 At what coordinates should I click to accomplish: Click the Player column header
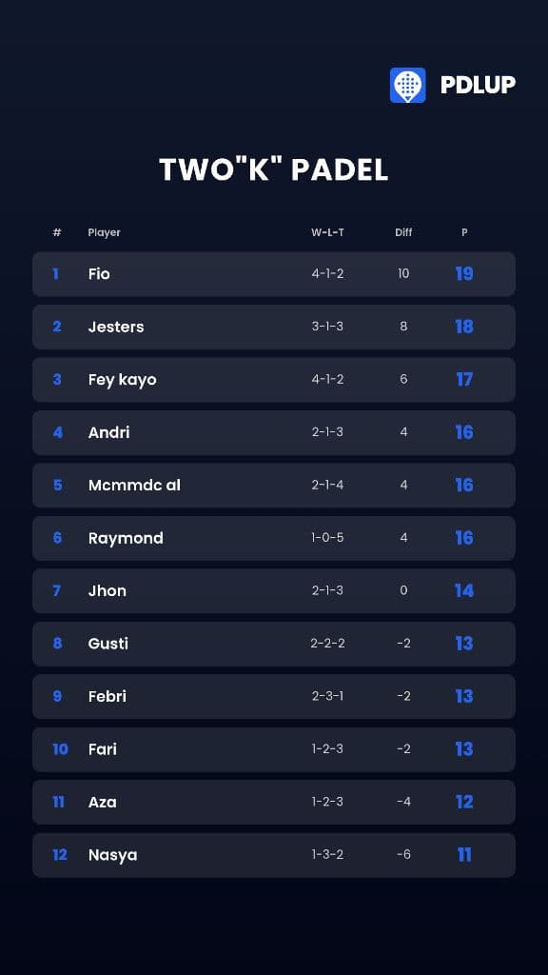pos(104,232)
